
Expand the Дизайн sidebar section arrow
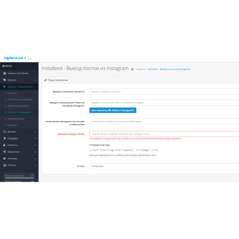pyautogui.click(x=35, y=132)
